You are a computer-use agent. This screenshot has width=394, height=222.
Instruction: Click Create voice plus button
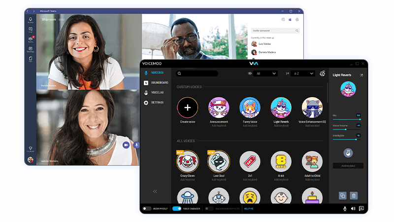tap(188, 108)
